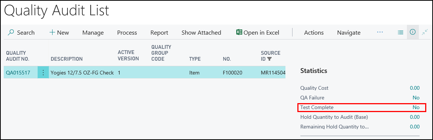Click the Excel icon in toolbar
Viewport: 433px width, 140px height.
[x=239, y=32]
